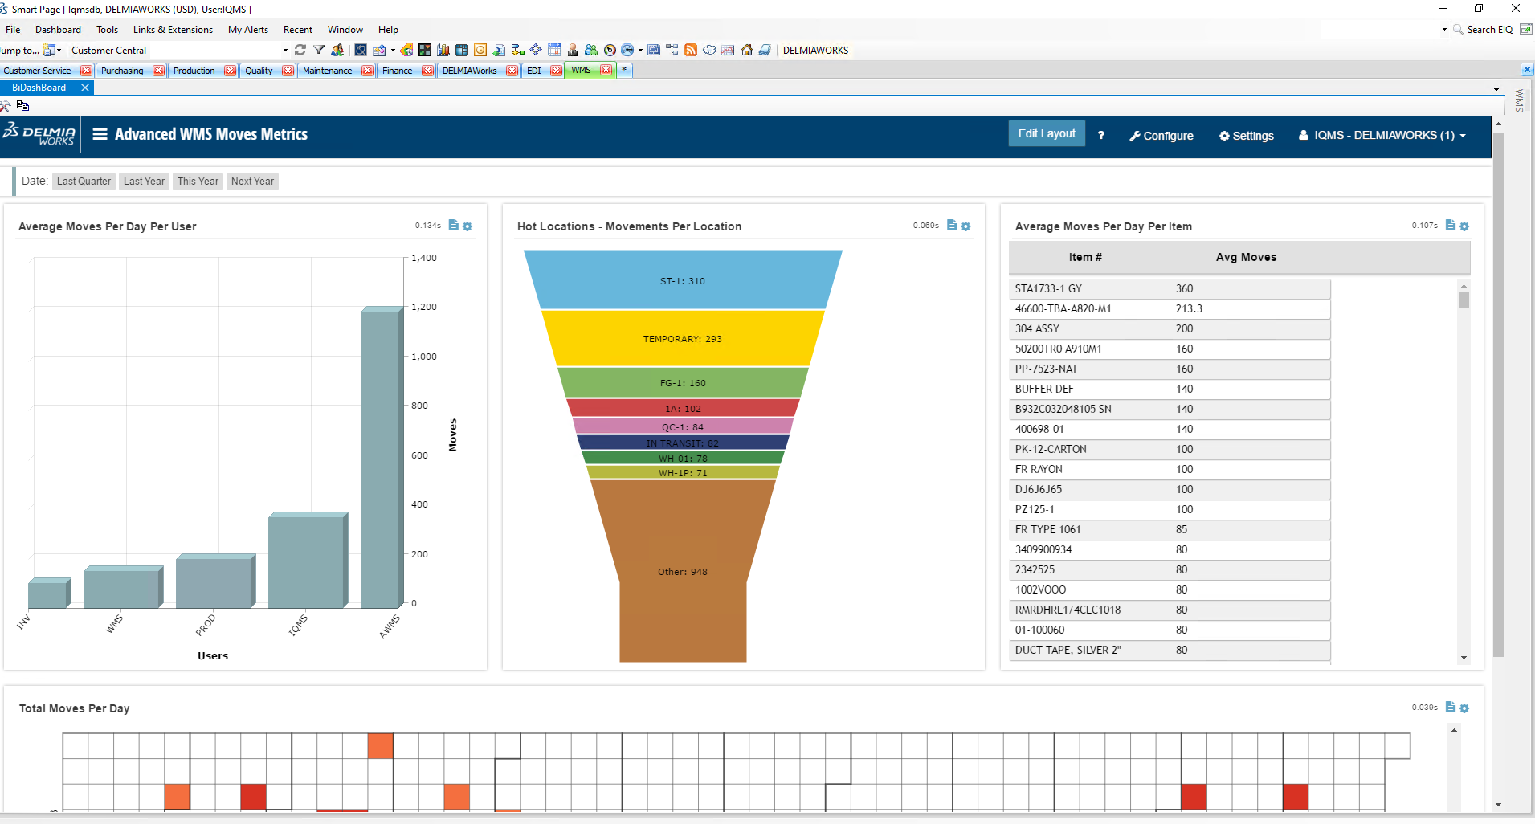Image resolution: width=1535 pixels, height=824 pixels.
Task: Open gear settings for Hot Locations widget
Action: (x=965, y=226)
